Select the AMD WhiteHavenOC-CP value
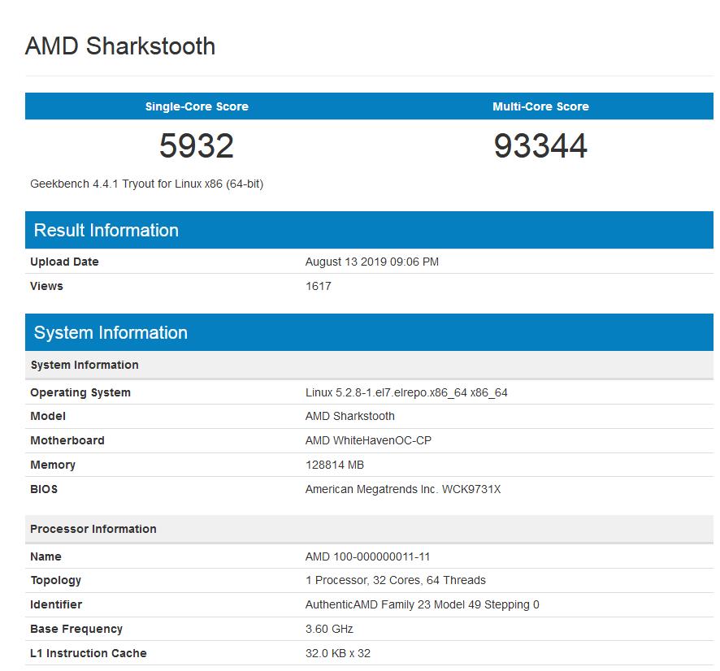The image size is (720, 671). pos(368,440)
